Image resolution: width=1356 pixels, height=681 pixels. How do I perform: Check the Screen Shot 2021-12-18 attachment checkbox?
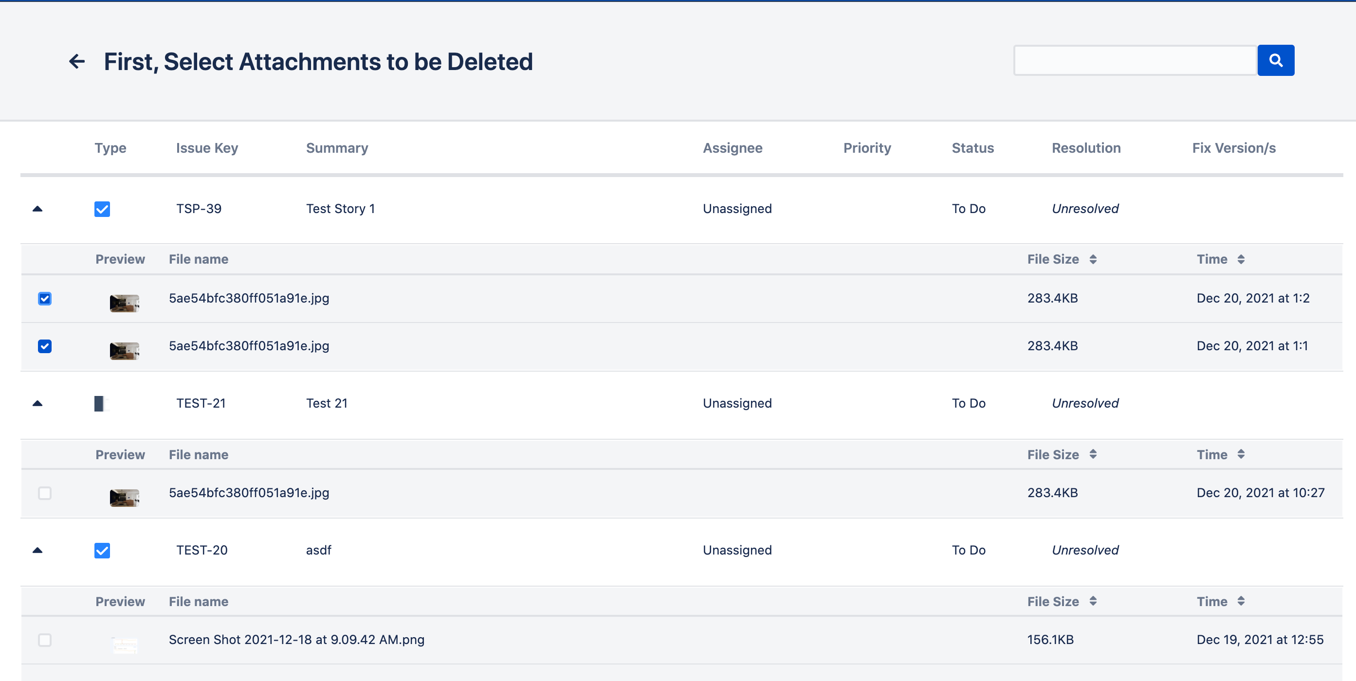[45, 640]
